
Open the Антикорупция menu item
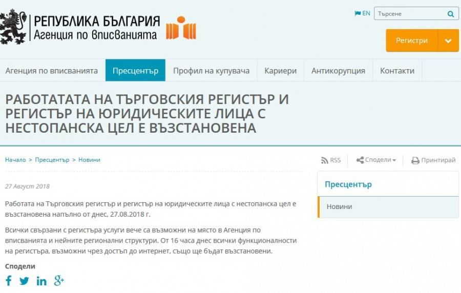[338, 71]
